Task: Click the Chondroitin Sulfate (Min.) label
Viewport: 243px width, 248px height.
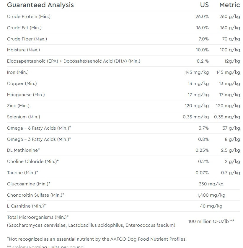Action: 36,195
